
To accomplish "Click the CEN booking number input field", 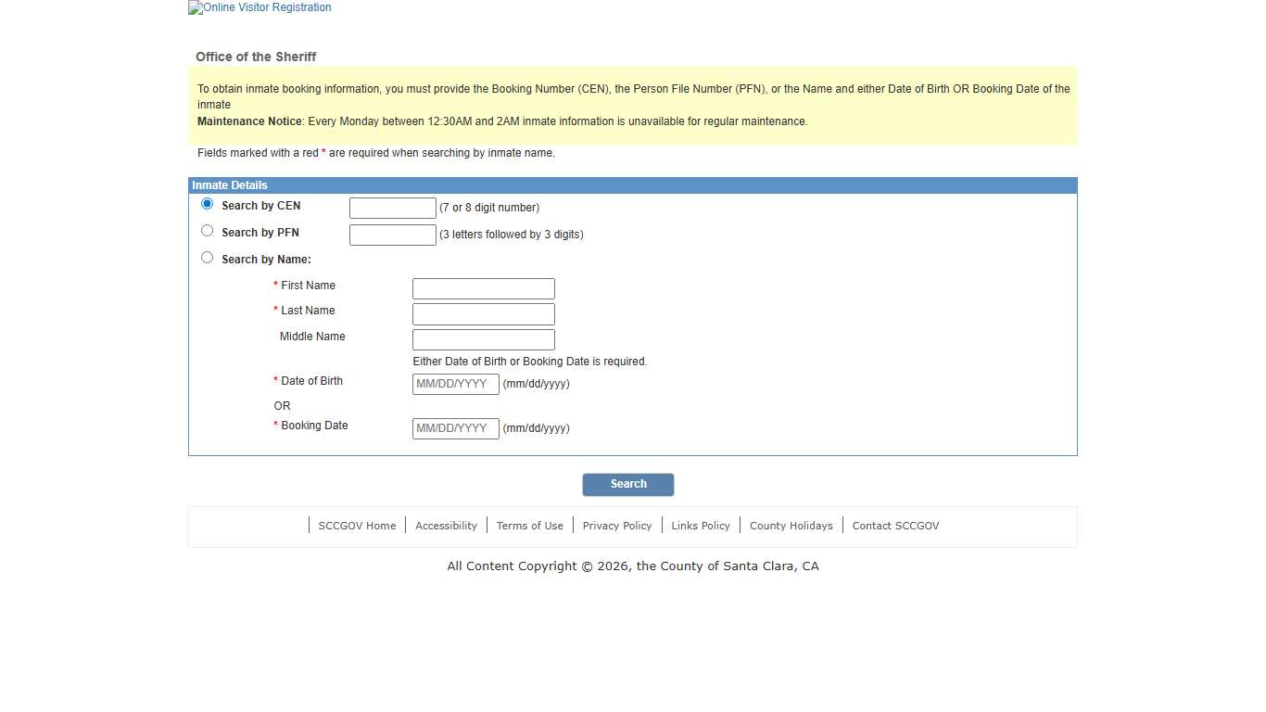I will click(x=392, y=208).
